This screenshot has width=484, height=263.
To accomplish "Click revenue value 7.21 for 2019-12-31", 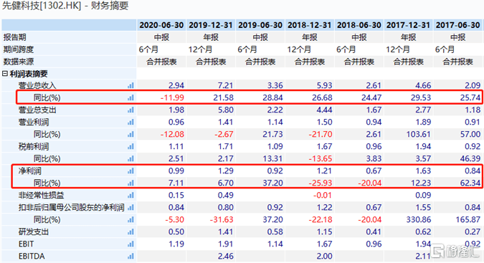I will pyautogui.click(x=226, y=85).
